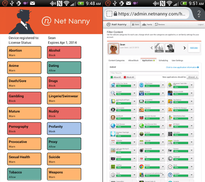Click the Filter Results input field
This screenshot has height=182, width=205.
pos(154,73)
